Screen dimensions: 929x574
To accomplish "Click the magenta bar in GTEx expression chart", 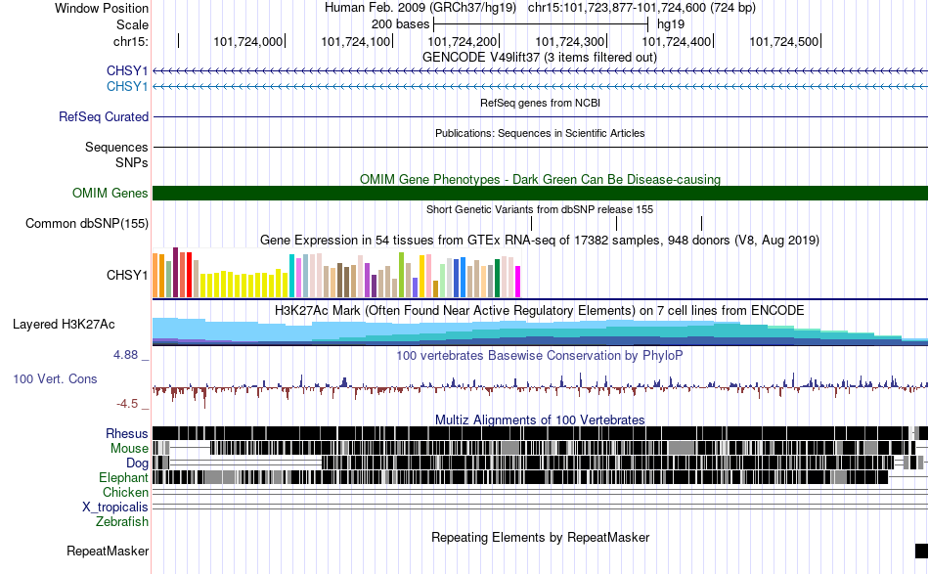I will coord(518,282).
